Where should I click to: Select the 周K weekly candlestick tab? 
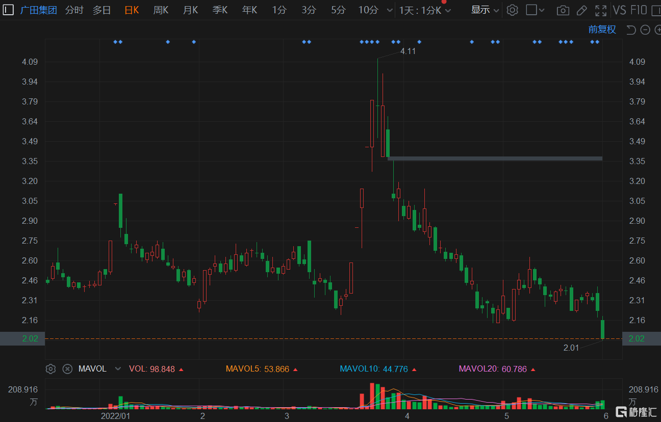(161, 10)
